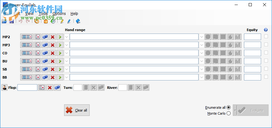The image size is (272, 128).
Task: Tick the checkbox at end of SB row
Action: pos(266,69)
